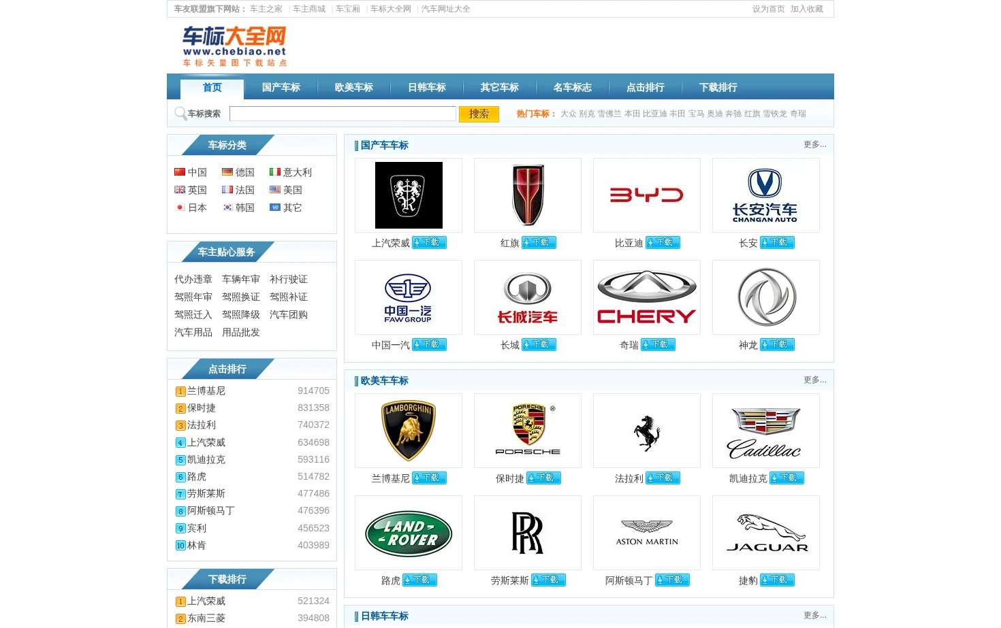Screen dimensions: 1001x628
Task: Download the 凯迪拉克 logo
Action: click(786, 478)
